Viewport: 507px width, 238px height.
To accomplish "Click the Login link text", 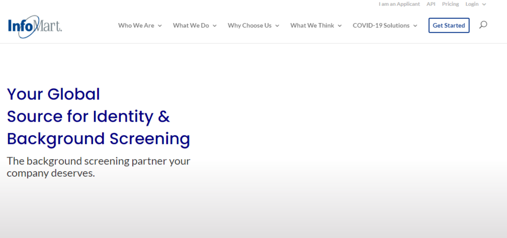I will pyautogui.click(x=472, y=4).
